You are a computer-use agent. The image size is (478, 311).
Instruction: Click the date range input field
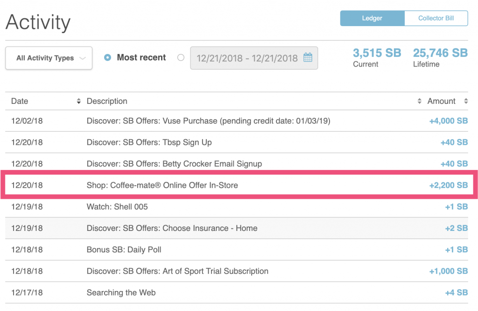(x=247, y=58)
